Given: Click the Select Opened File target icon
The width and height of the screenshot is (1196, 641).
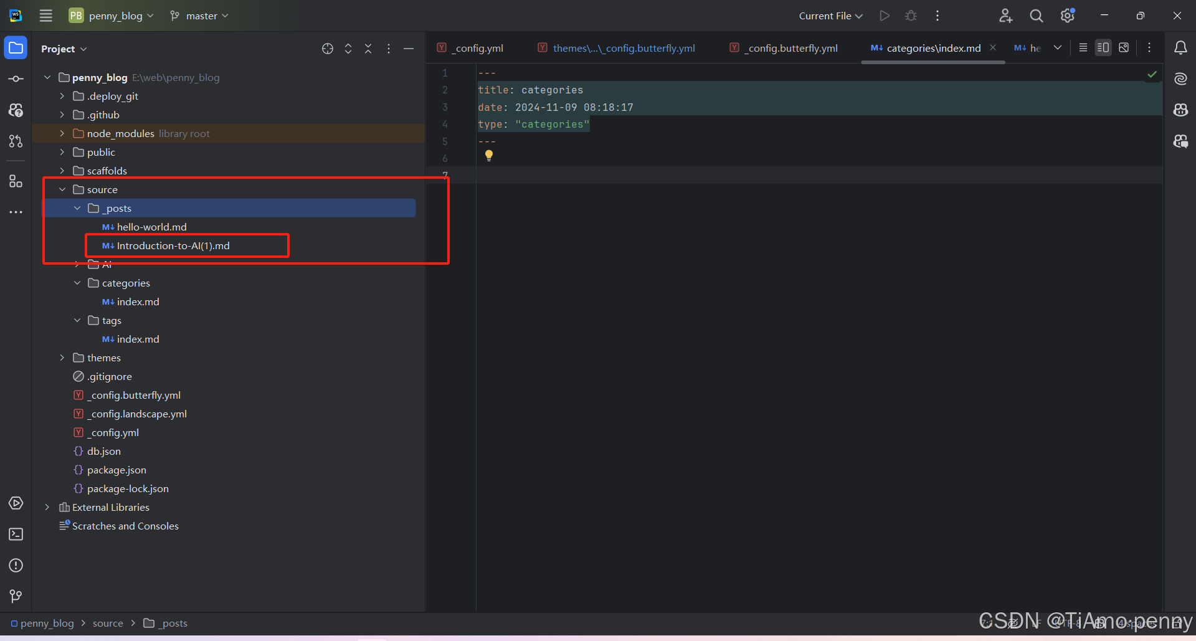Looking at the screenshot, I should [x=328, y=49].
